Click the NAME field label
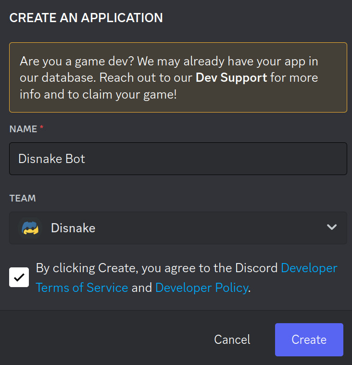Screen dimensions: 352x365 pyautogui.click(x=23, y=129)
